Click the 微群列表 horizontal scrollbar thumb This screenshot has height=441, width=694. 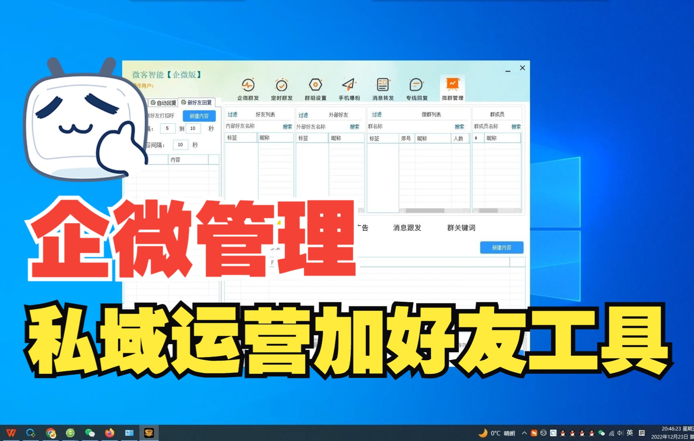tap(425, 211)
